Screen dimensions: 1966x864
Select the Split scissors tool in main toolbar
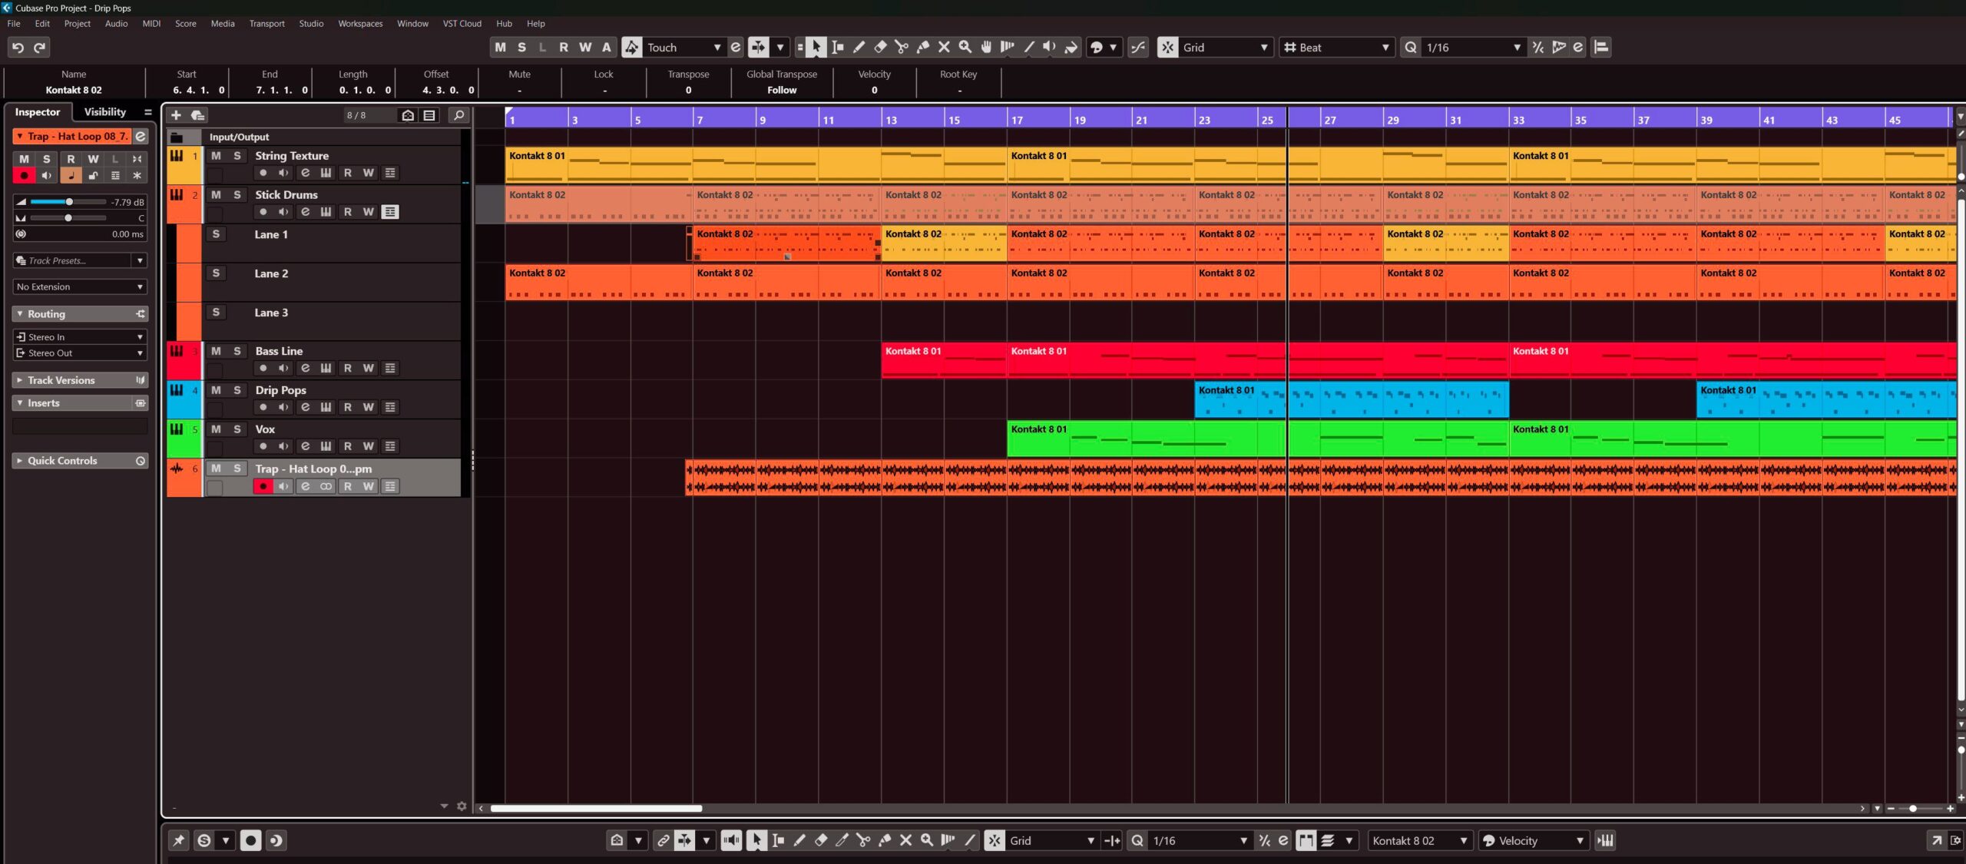click(902, 47)
